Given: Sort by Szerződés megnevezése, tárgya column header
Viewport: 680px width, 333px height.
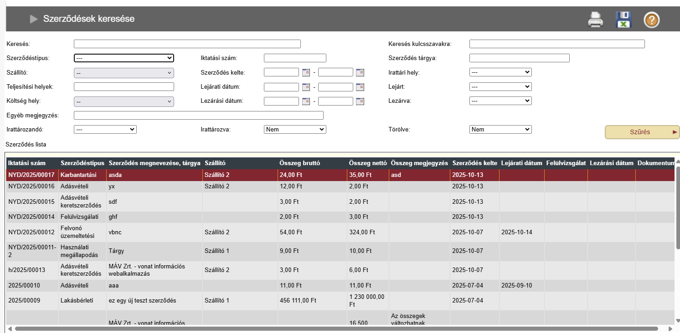Looking at the screenshot, I should (x=154, y=163).
